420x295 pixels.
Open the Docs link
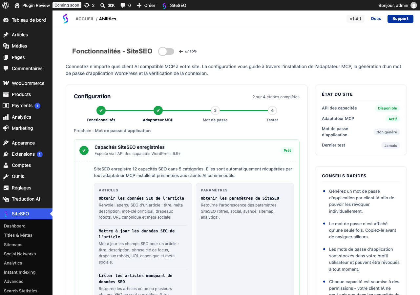click(376, 19)
